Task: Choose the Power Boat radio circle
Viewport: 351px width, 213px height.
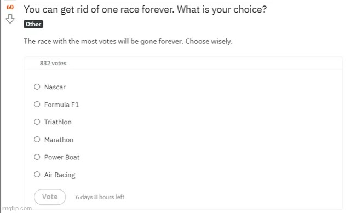Action: pos(37,157)
